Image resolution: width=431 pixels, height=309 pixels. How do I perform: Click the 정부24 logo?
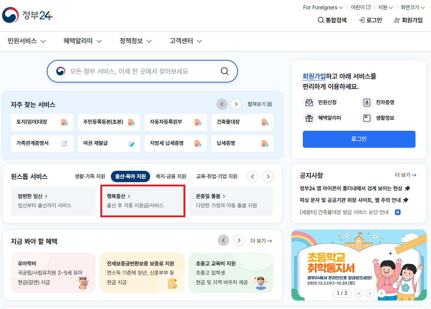point(27,15)
